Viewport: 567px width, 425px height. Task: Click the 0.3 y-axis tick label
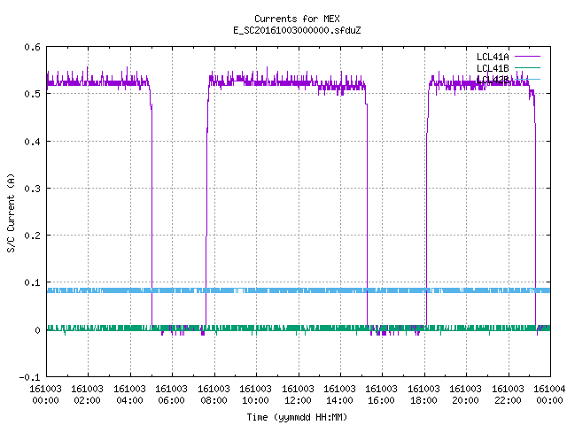coord(32,189)
